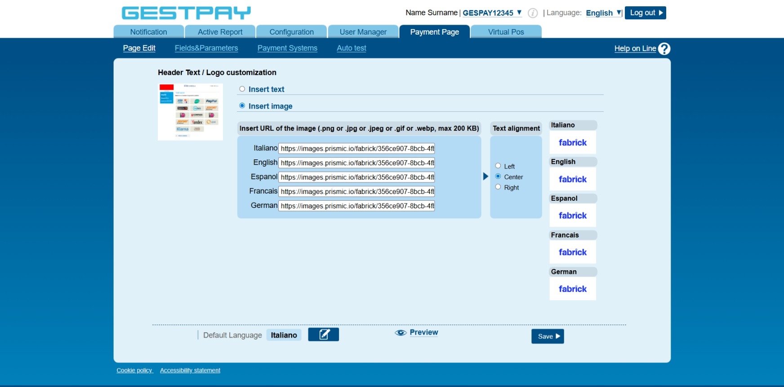The width and height of the screenshot is (784, 387).
Task: Click the German fabrick logo preview
Action: click(573, 289)
